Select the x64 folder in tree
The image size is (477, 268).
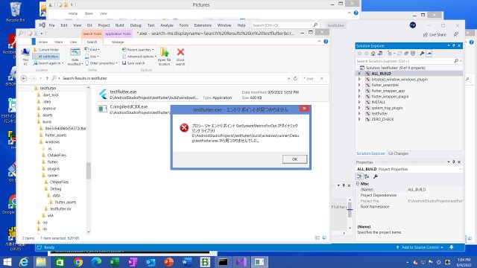pos(50,215)
